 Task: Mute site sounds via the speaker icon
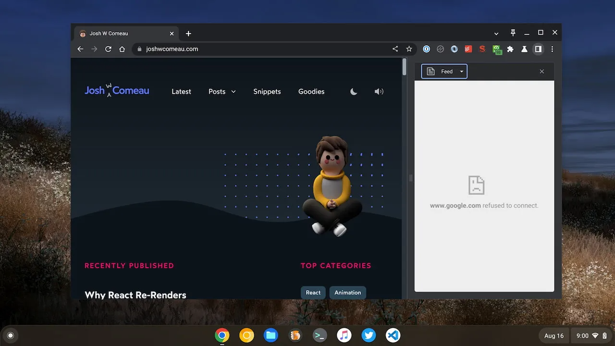(379, 91)
